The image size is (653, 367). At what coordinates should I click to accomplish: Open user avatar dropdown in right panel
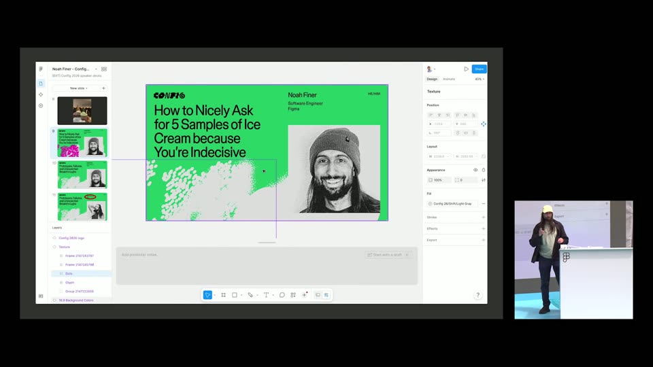pos(431,69)
